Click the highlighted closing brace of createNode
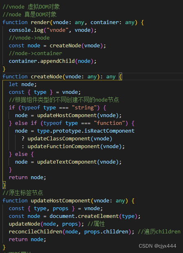Screen dimensions: 183x253 pos(4,185)
